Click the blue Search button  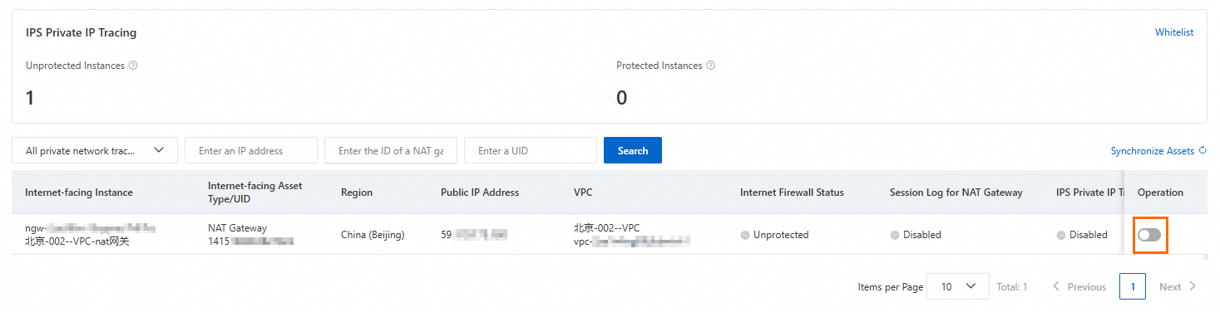pos(633,150)
